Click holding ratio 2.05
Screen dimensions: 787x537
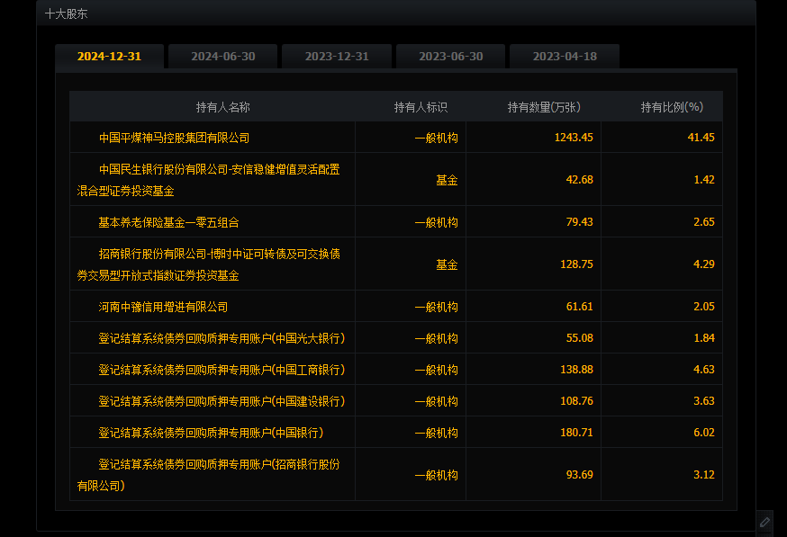(704, 307)
